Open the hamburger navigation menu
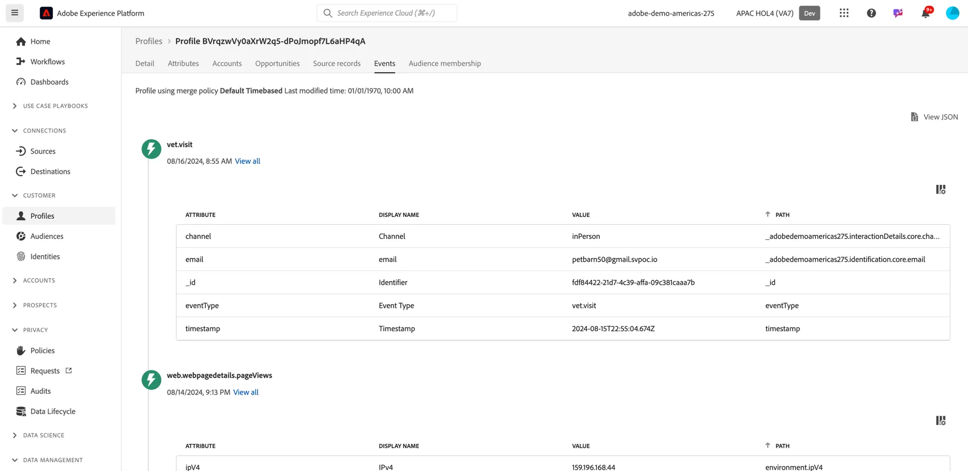The height and width of the screenshot is (471, 968). pos(15,13)
